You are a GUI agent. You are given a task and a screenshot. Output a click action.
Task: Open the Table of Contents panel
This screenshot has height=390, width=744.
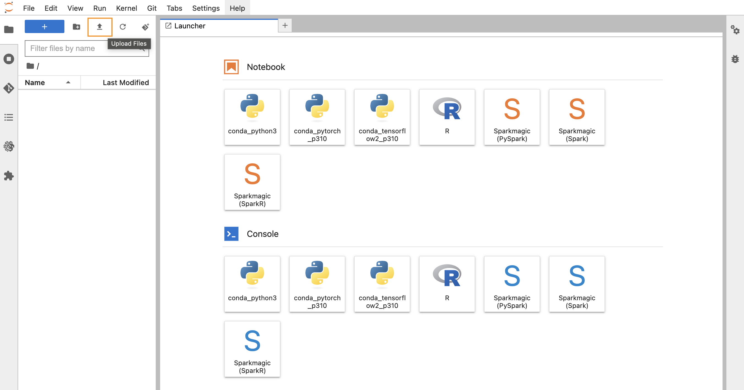click(x=9, y=117)
